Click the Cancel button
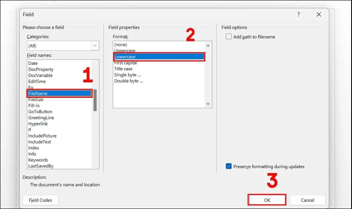 307,200
